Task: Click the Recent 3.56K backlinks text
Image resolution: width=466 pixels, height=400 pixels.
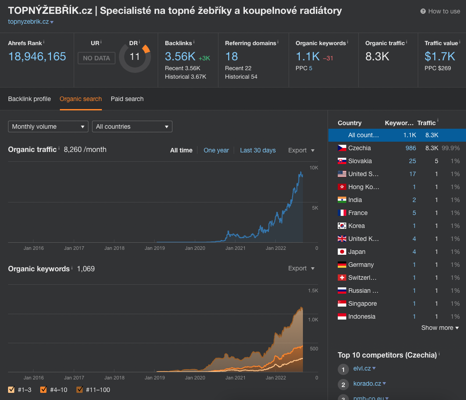Action: 182,68
